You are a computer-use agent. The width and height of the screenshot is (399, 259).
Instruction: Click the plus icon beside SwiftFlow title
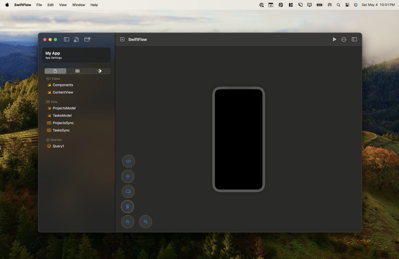[x=122, y=39]
